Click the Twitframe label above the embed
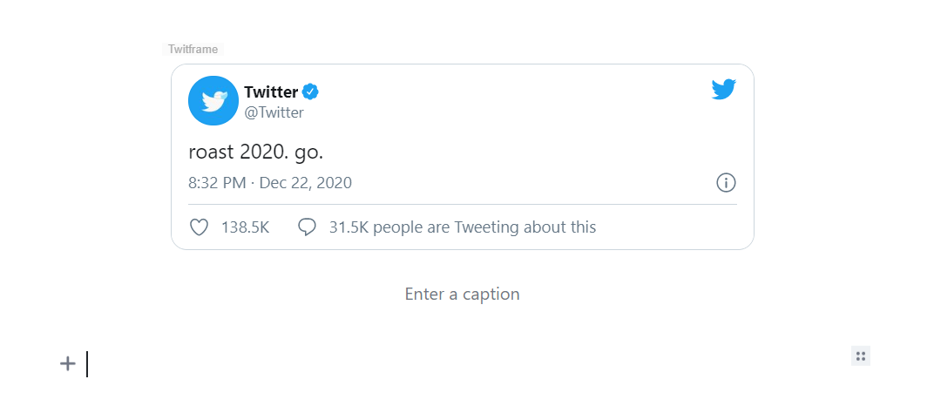 pos(193,50)
